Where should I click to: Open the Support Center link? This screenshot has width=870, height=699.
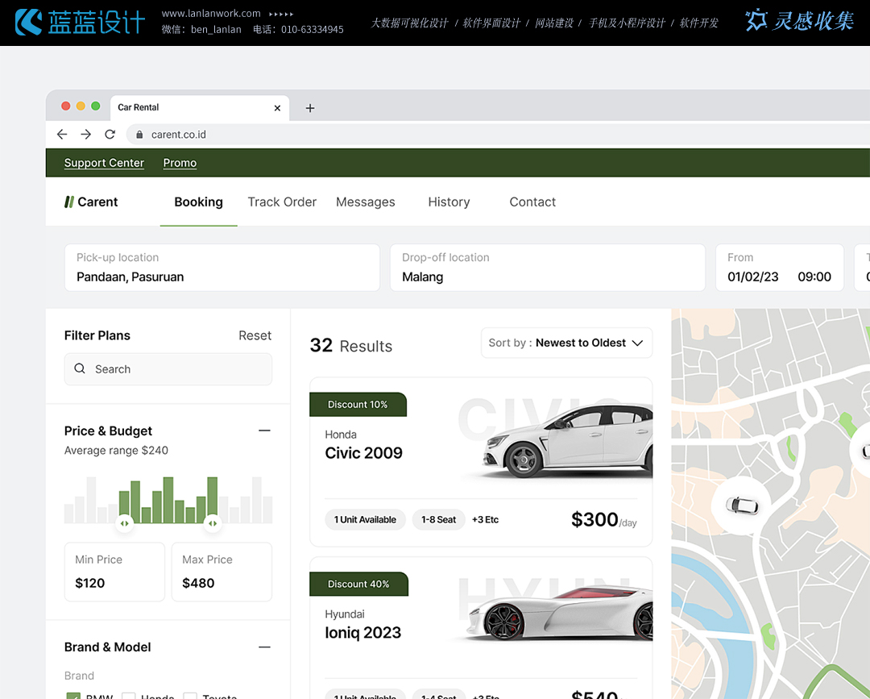104,163
